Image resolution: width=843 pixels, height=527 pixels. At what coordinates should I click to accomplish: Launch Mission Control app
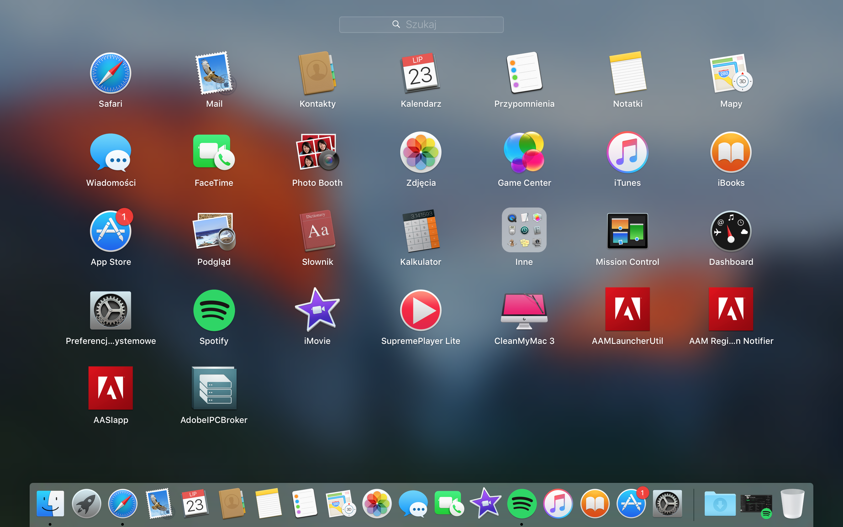point(628,231)
